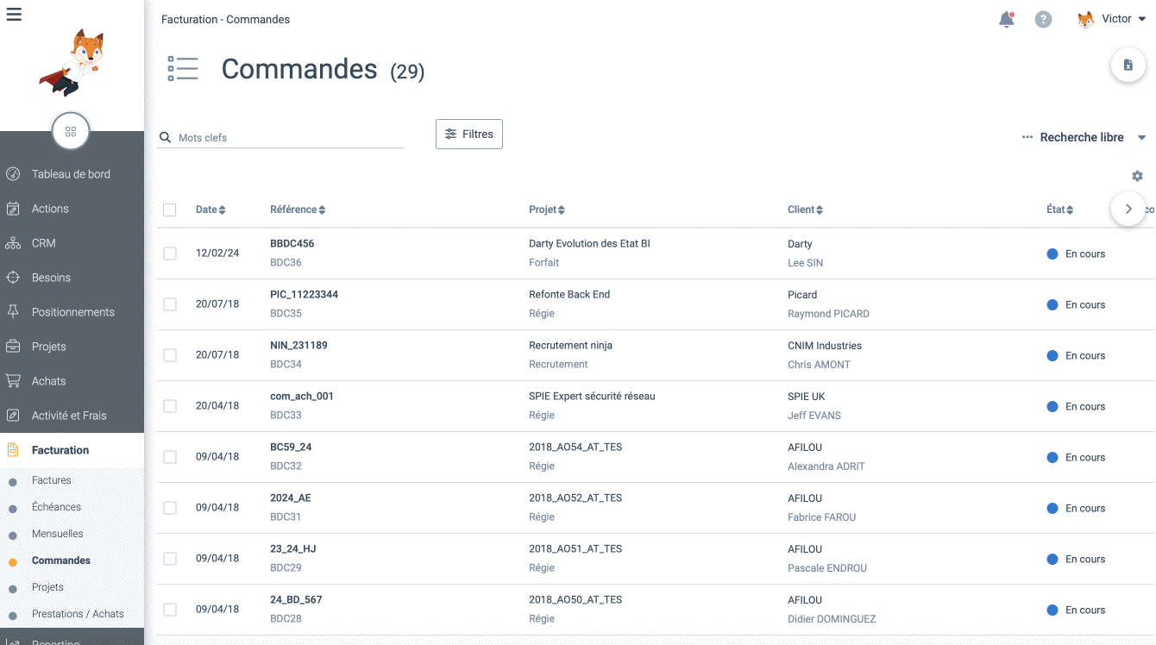Click the fox mascot logo
1156x645 pixels.
pos(72,62)
